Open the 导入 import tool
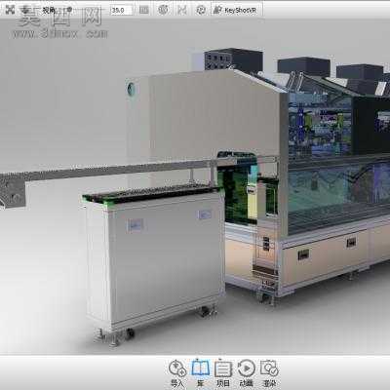This screenshot has width=390, height=390. [177, 373]
